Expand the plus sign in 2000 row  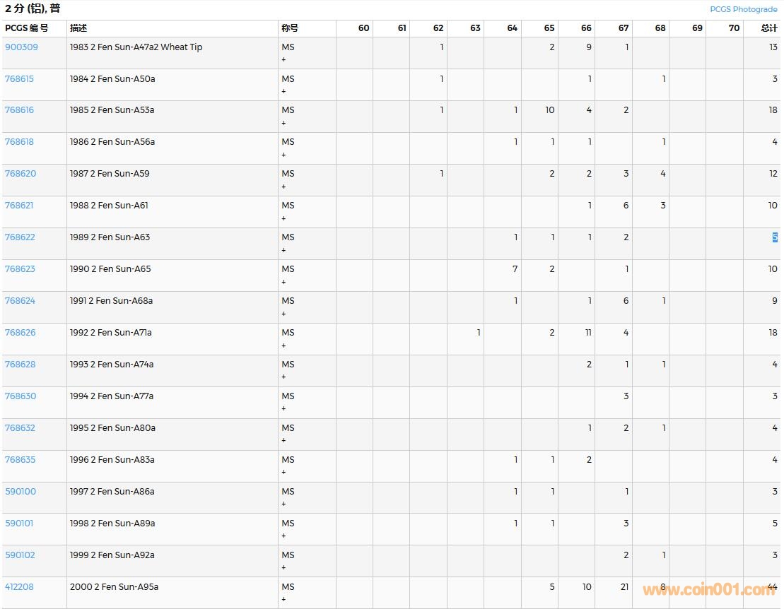click(x=284, y=600)
